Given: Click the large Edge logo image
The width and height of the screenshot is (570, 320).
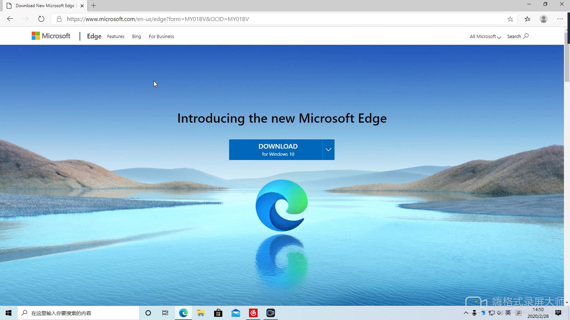Looking at the screenshot, I should [x=281, y=205].
